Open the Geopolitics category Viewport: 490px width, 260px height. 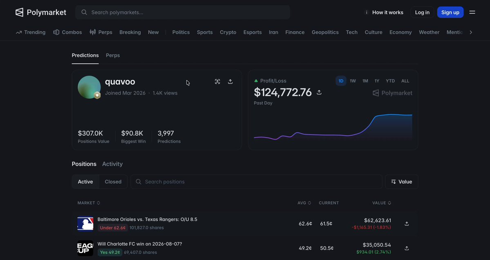tap(325, 32)
